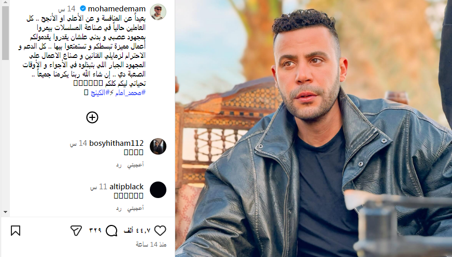
Task: Click the blue verified badge
Action: pyautogui.click(x=83, y=9)
